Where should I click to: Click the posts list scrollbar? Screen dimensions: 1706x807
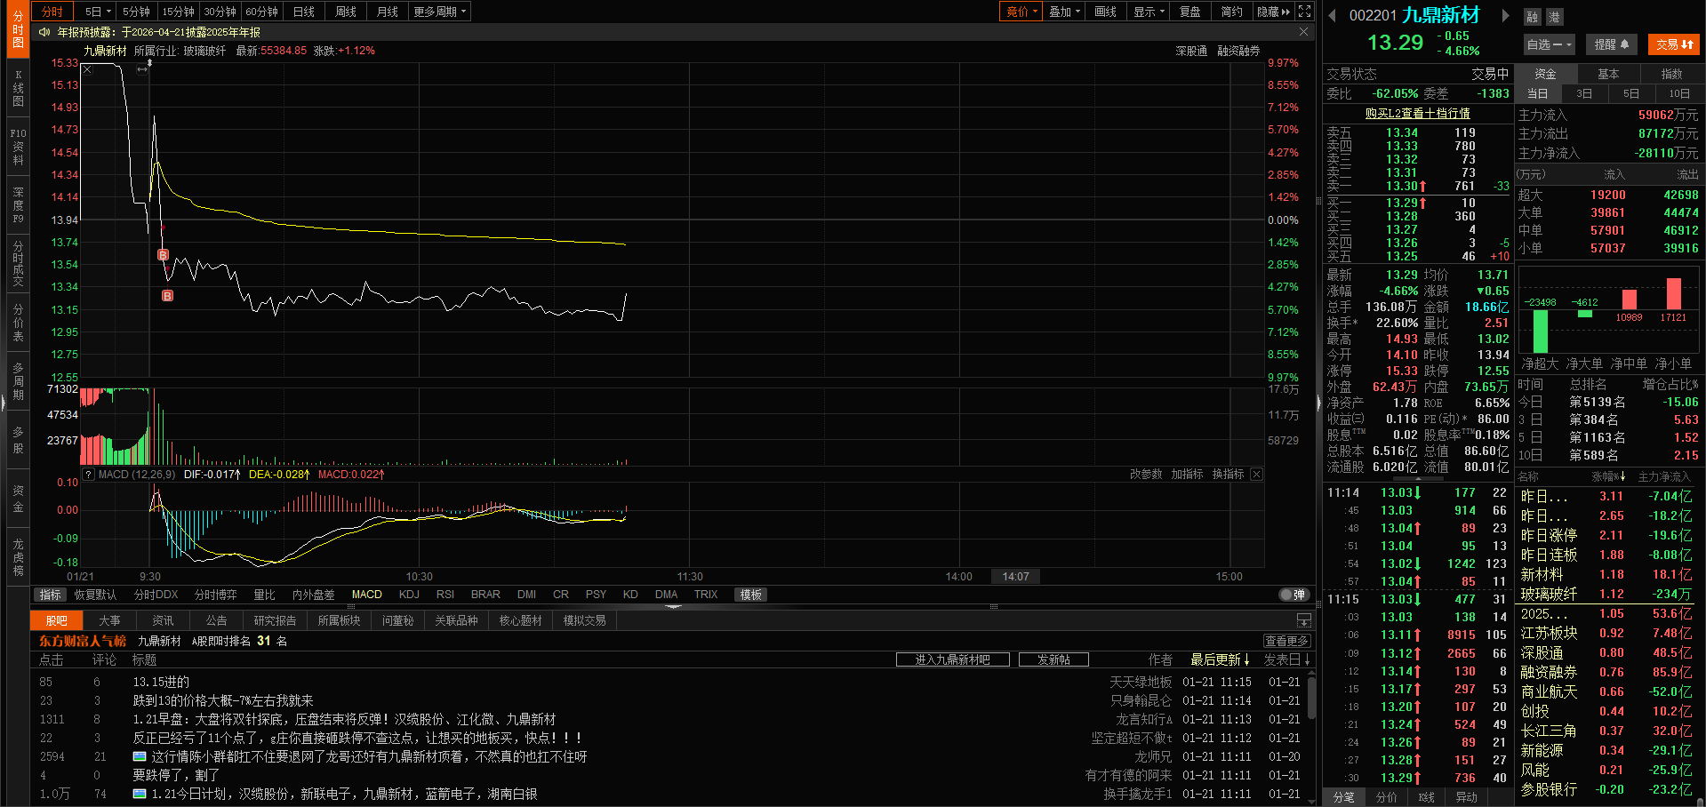click(1311, 699)
